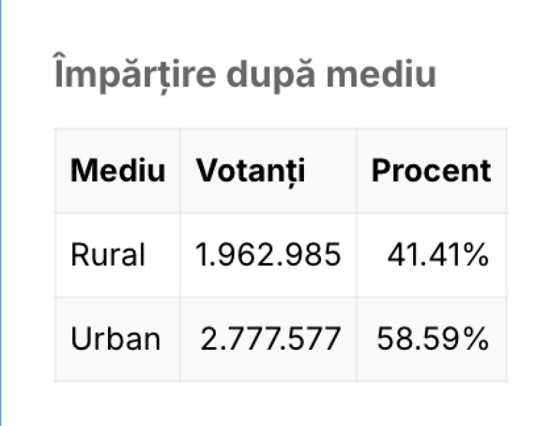
Task: Click the blue vertical bar at window edge
Action: (1, 213)
